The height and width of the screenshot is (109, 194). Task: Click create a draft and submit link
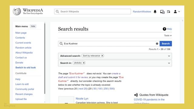tap(89, 75)
